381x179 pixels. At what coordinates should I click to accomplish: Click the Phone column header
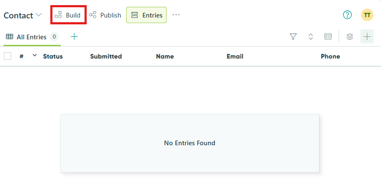click(x=330, y=56)
